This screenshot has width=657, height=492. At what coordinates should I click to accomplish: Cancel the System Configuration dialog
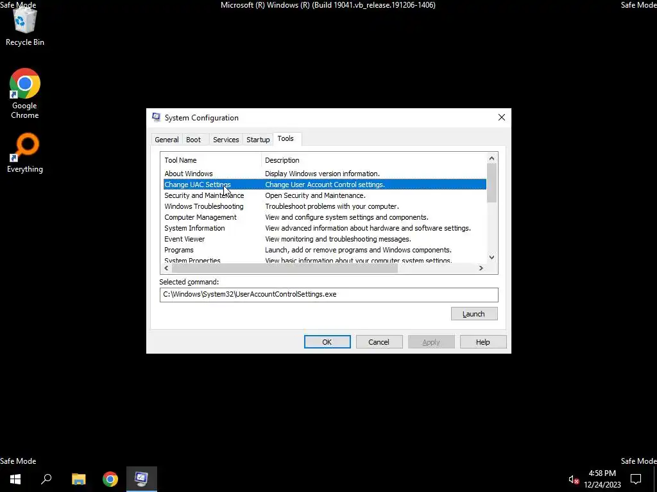(x=379, y=342)
